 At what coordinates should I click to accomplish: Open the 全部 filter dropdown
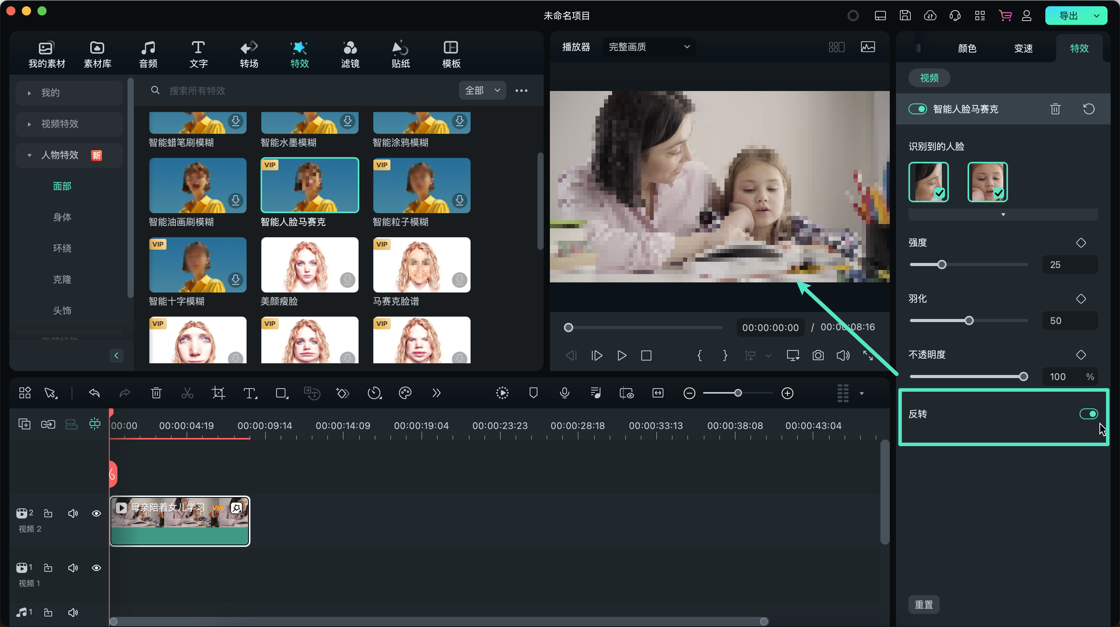482,91
